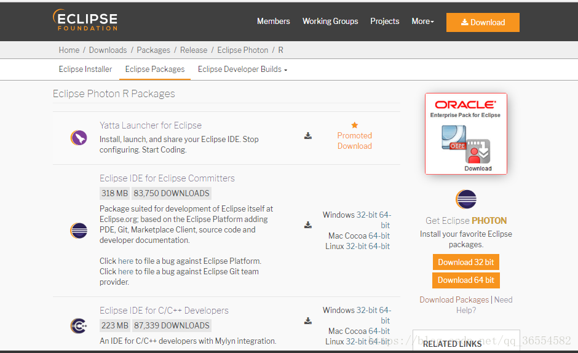Open the Download Packages link in the sidebar
The height and width of the screenshot is (353, 578).
(454, 300)
